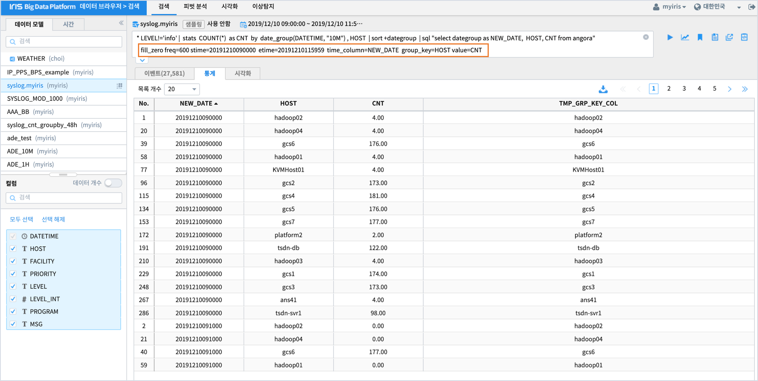Sort by the NEW_DATE column header
The image size is (758, 381).
pyautogui.click(x=199, y=103)
